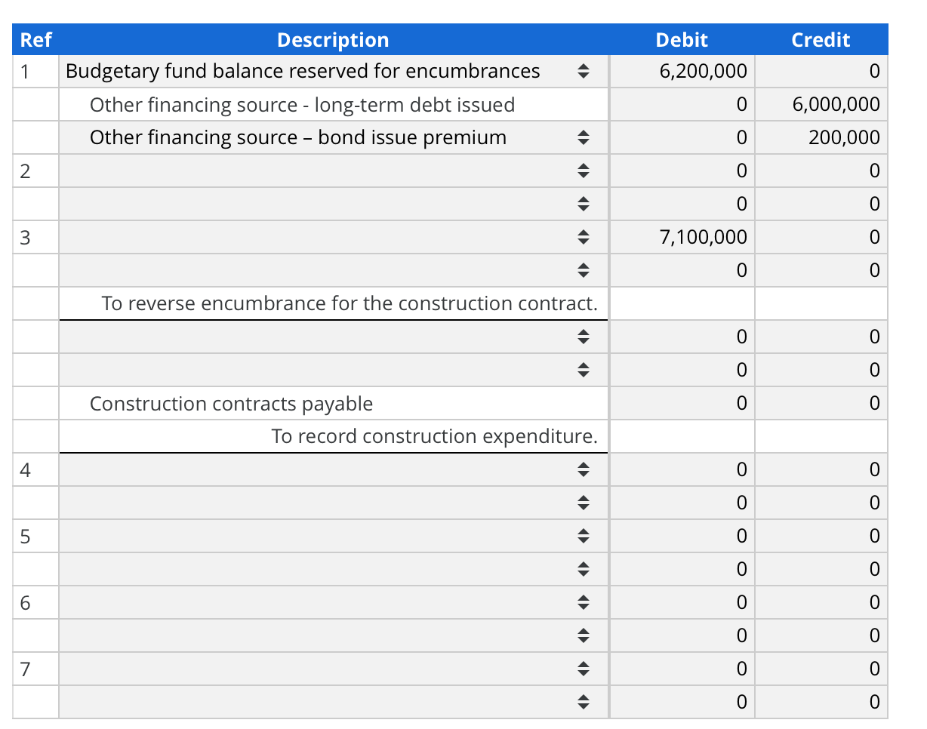The height and width of the screenshot is (729, 927).
Task: Open the account selector beside the 7,100,000 debit
Action: point(584,237)
